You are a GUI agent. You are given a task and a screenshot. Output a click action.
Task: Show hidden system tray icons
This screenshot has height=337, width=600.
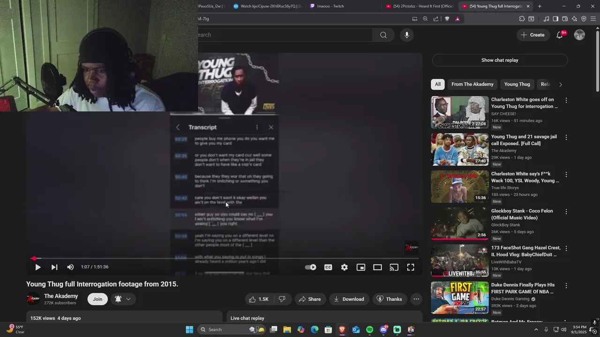tap(536, 330)
